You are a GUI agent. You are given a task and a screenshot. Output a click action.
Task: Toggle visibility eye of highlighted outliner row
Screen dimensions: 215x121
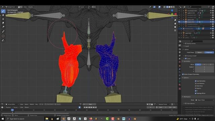211,22
